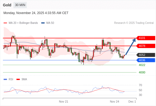The image size is (156, 106).
Task: Click the 4036 pivot price tag
Action: (146, 60)
